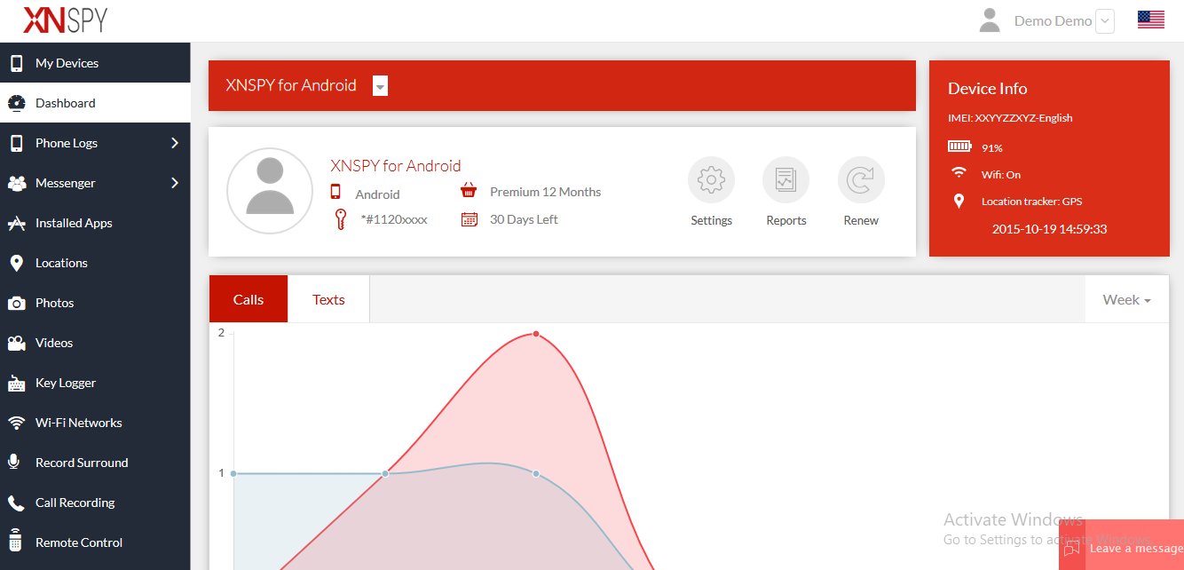Viewport: 1184px width, 570px height.
Task: Click the 30 Days Left text
Action: click(524, 219)
